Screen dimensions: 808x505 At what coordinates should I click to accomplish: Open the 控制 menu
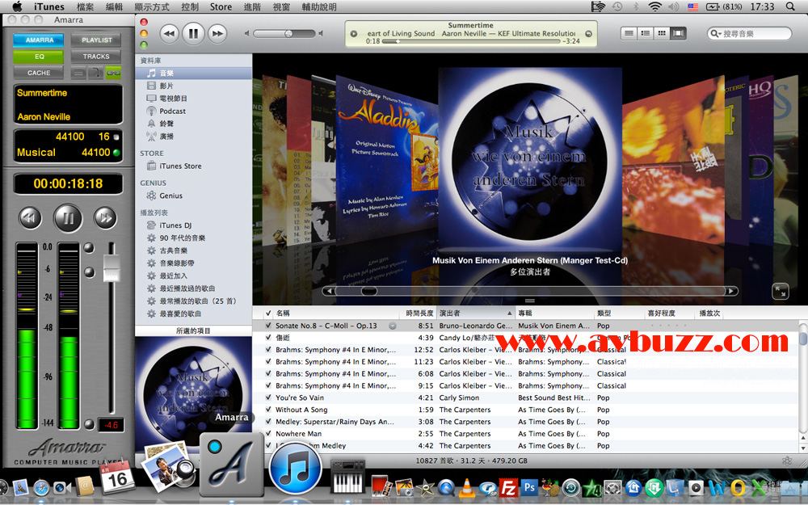click(x=190, y=6)
